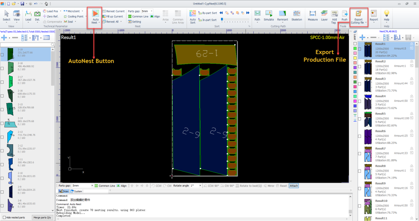The width and height of the screenshot is (419, 221).
Task: Enable the Hide nested parts checkbox
Action: pos(5,217)
